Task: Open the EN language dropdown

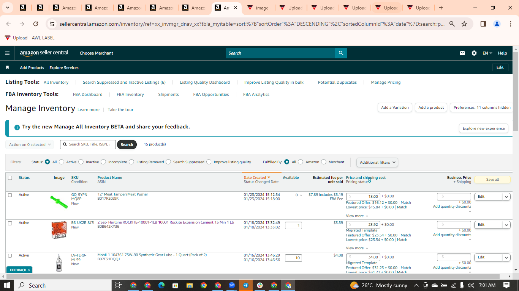Action: tap(487, 53)
